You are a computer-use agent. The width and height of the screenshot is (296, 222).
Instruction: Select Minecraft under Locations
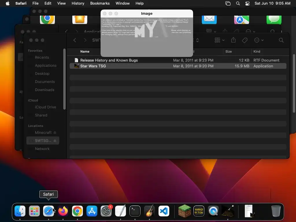coord(43,132)
